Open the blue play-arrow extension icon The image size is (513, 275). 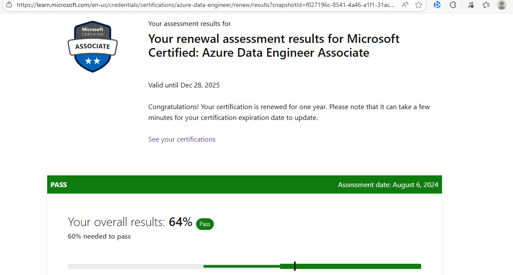coord(437,5)
